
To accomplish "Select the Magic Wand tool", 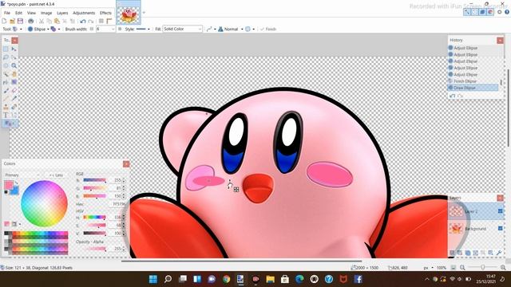I will point(6,74).
